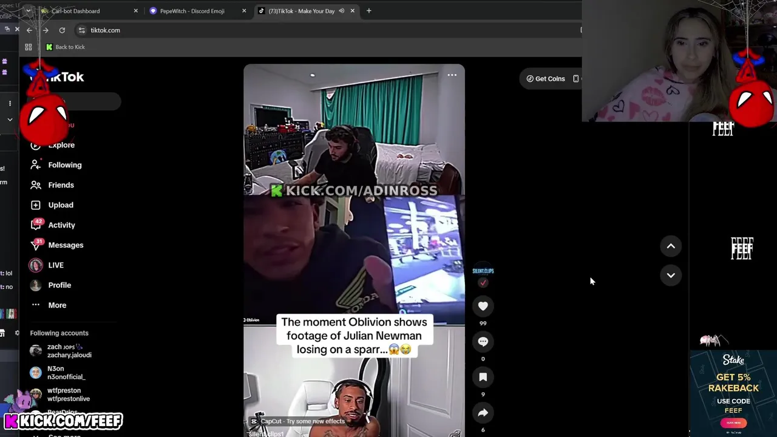Click the tiktok.com address bar
The height and width of the screenshot is (437, 777).
tap(328, 30)
